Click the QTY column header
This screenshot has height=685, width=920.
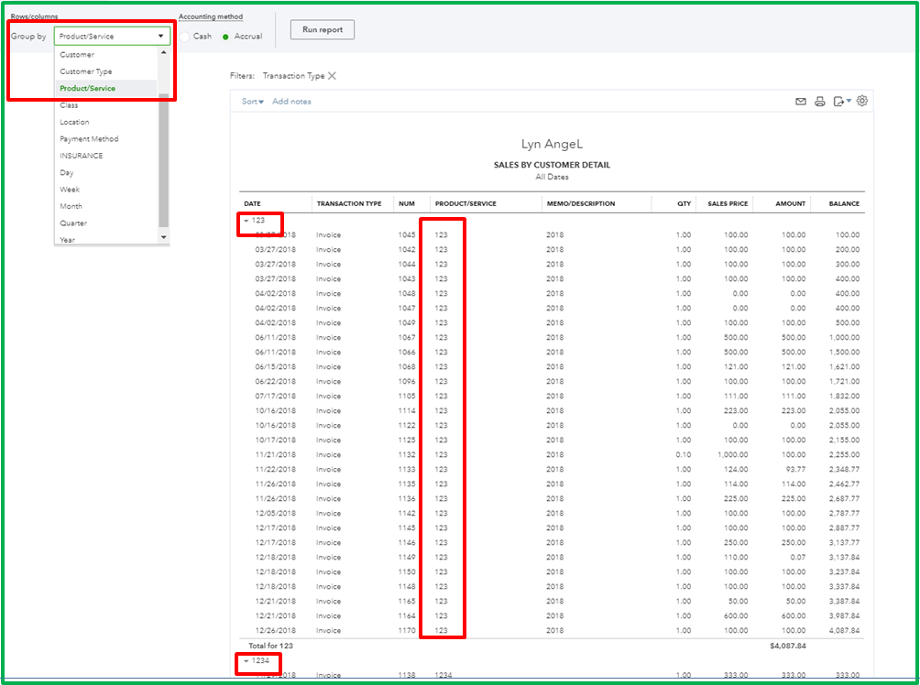click(685, 203)
